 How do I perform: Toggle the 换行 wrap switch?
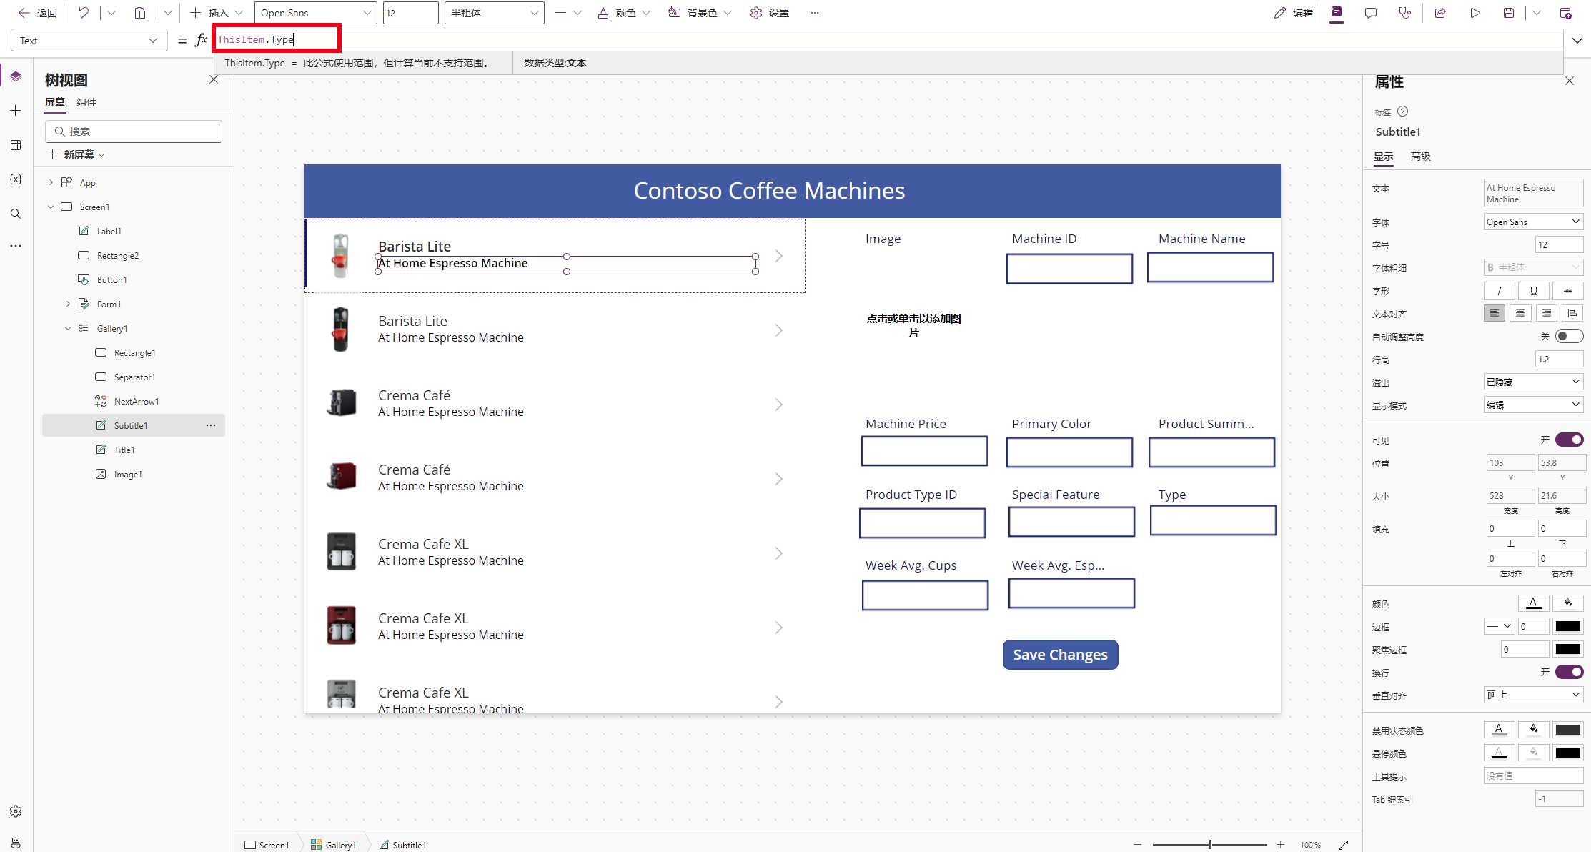(1570, 672)
